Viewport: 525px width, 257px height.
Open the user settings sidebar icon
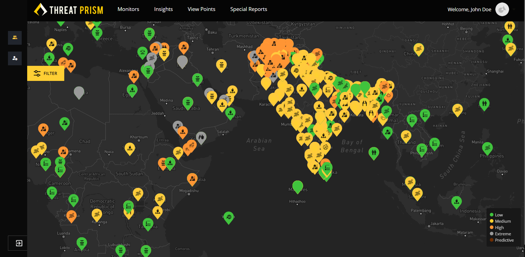[15, 58]
